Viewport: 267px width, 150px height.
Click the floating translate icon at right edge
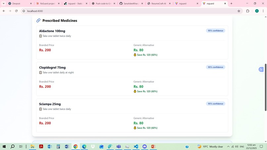point(261,69)
